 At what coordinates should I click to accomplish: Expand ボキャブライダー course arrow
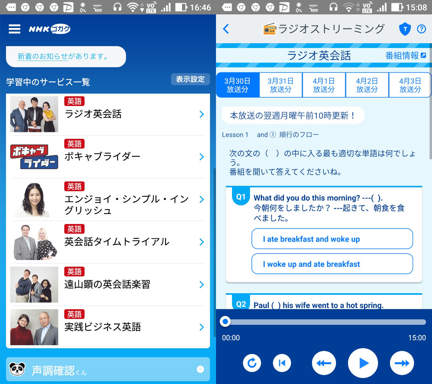[x=202, y=157]
